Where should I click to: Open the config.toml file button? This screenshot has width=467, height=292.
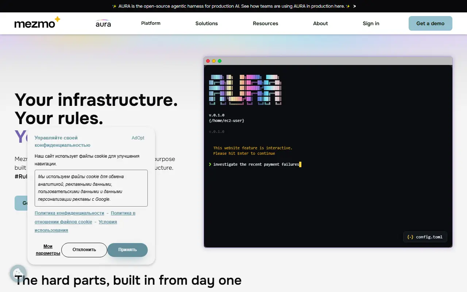point(425,237)
